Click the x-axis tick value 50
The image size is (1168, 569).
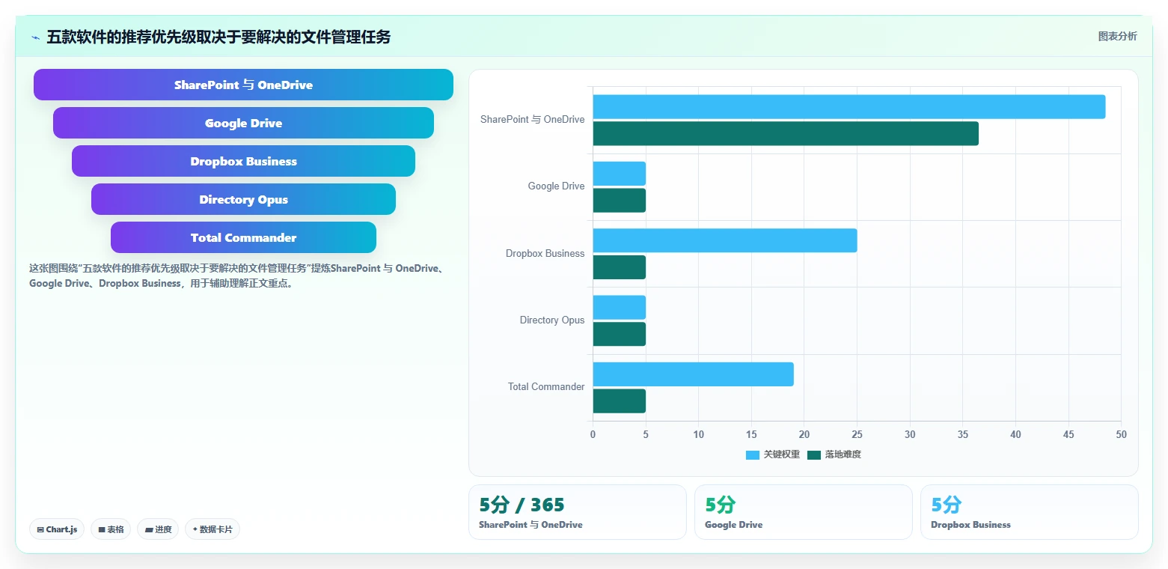[1121, 434]
